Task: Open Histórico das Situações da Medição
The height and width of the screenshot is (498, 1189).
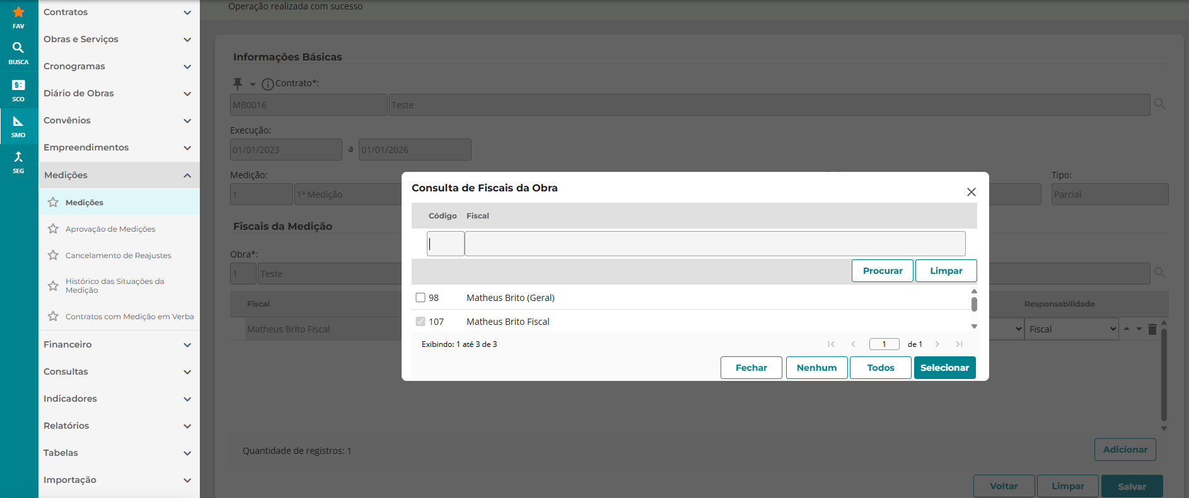Action: point(114,286)
